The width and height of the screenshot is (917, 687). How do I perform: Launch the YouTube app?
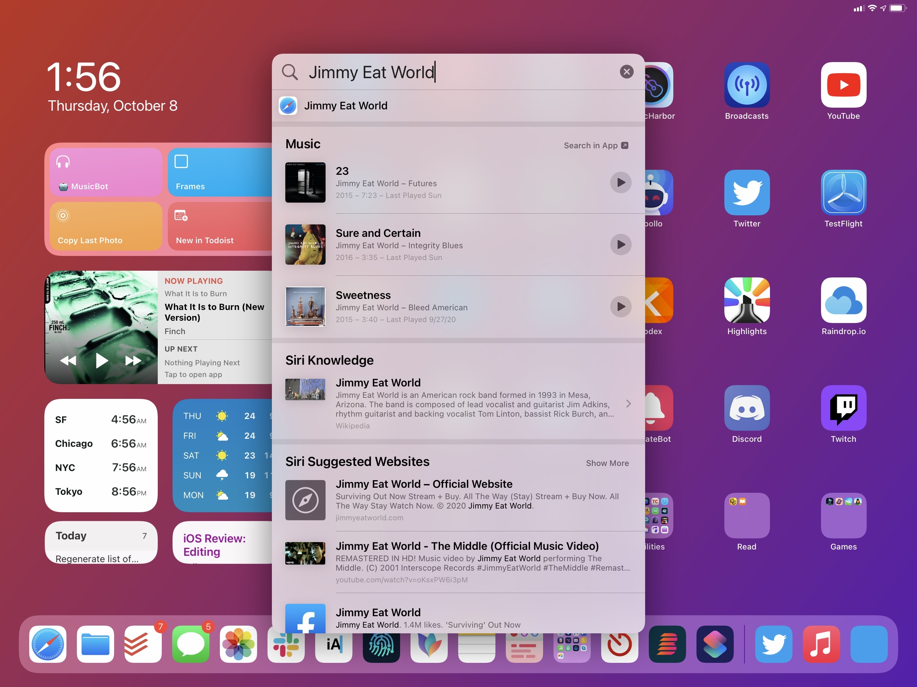pyautogui.click(x=843, y=85)
